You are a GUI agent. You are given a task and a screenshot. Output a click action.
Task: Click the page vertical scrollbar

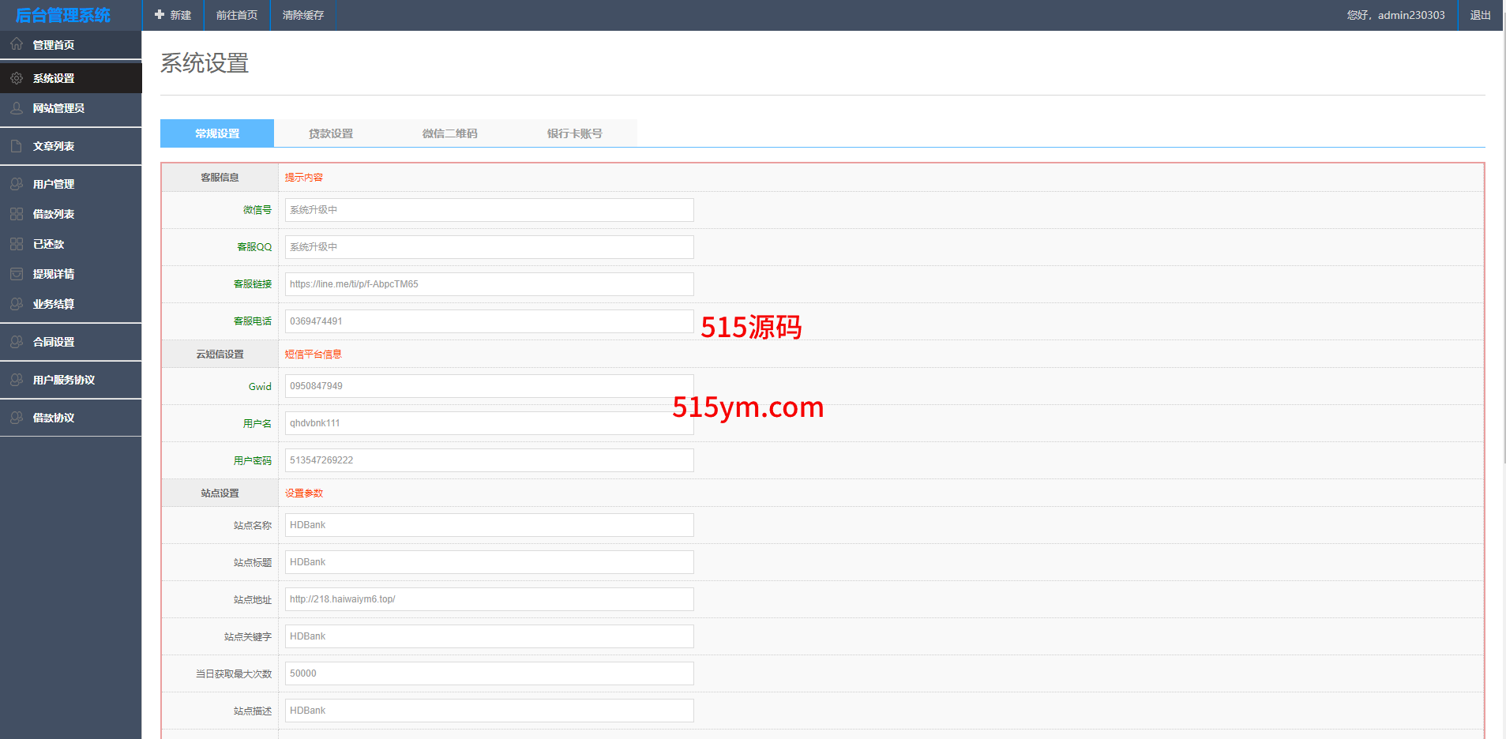point(1503,237)
